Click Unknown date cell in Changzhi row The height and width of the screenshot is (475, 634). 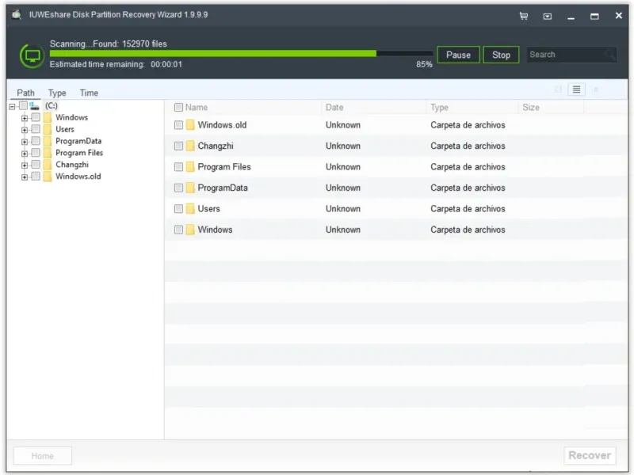coord(343,146)
